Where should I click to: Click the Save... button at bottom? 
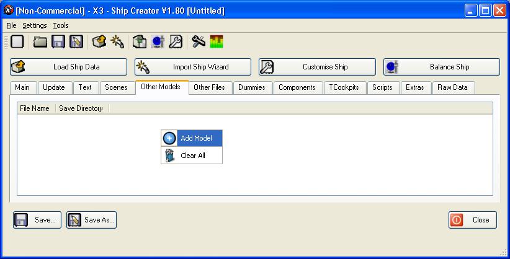click(x=37, y=220)
